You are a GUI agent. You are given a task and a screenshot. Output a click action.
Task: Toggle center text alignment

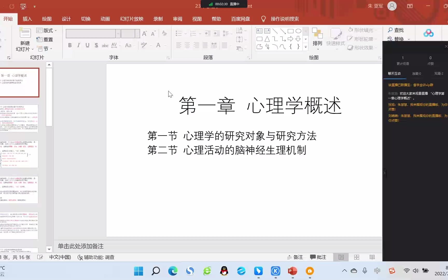pyautogui.click(x=187, y=45)
